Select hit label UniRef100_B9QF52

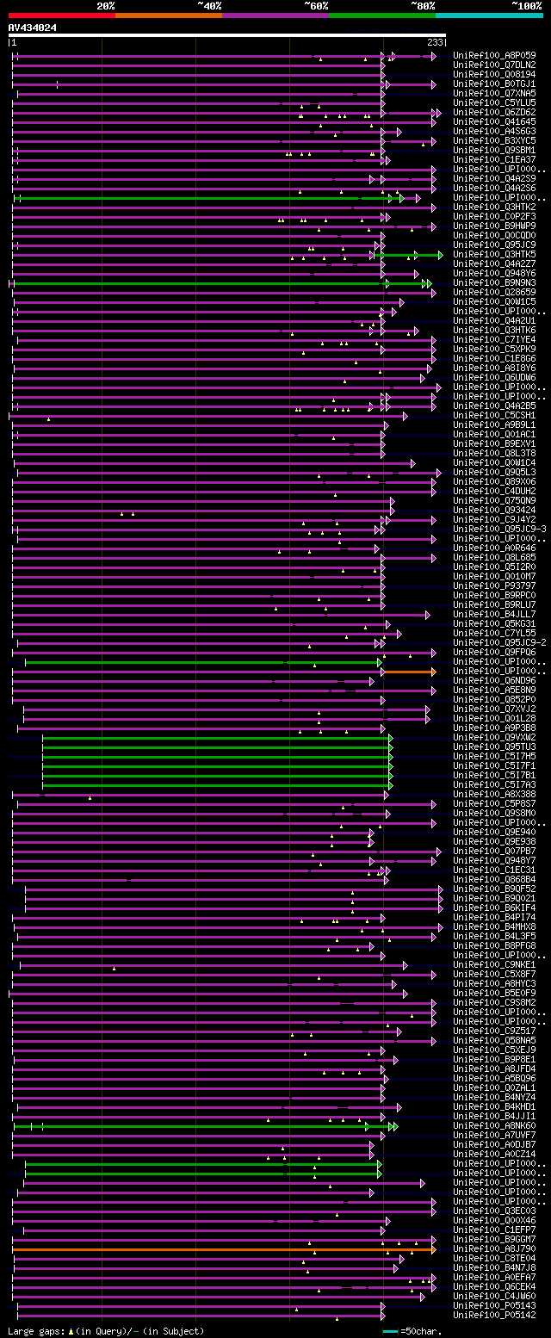494,889
